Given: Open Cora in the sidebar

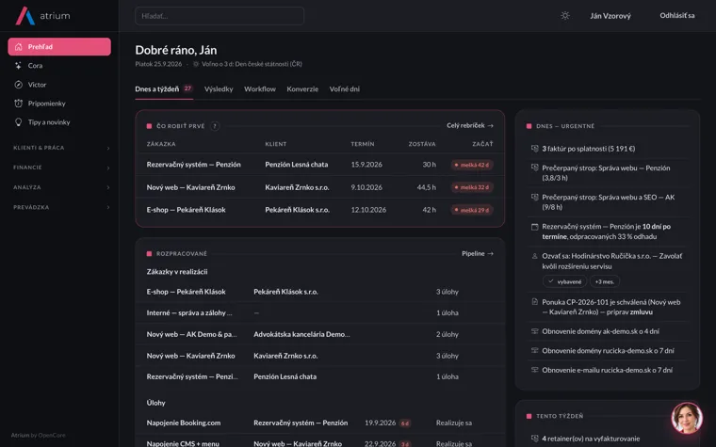Looking at the screenshot, I should [59, 66].
